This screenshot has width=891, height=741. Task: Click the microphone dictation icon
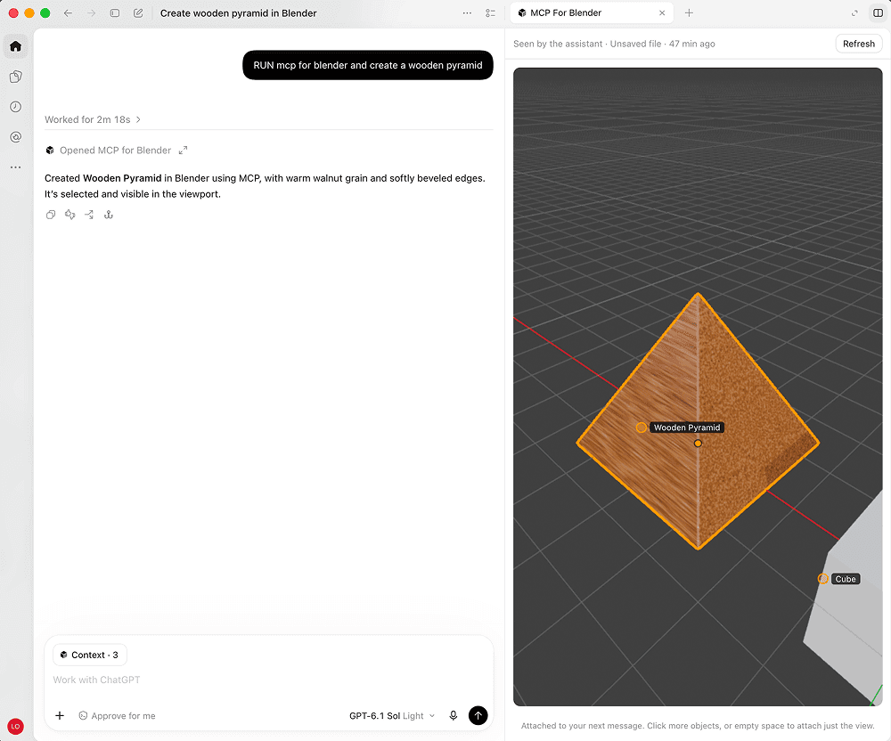point(453,715)
